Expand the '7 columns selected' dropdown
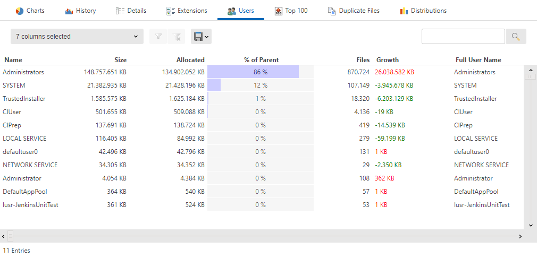 [x=77, y=37]
